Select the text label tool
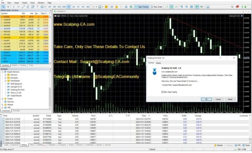 tap(37, 7)
